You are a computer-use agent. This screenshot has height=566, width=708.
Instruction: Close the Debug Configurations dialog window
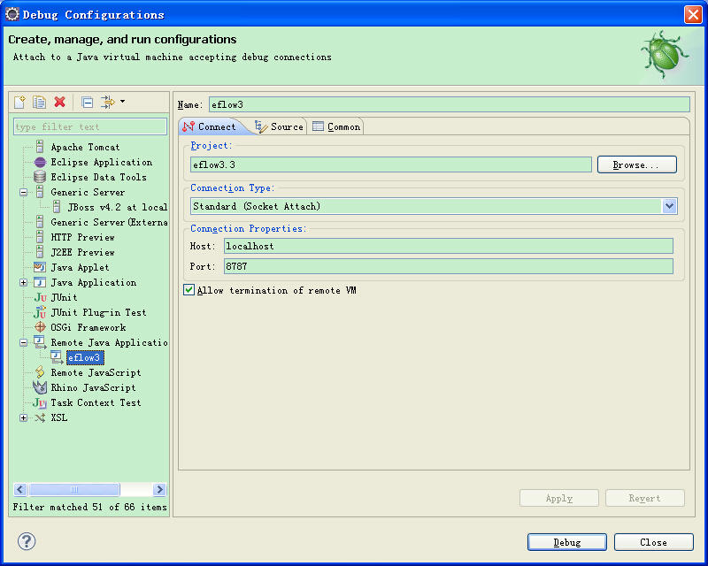coord(693,14)
